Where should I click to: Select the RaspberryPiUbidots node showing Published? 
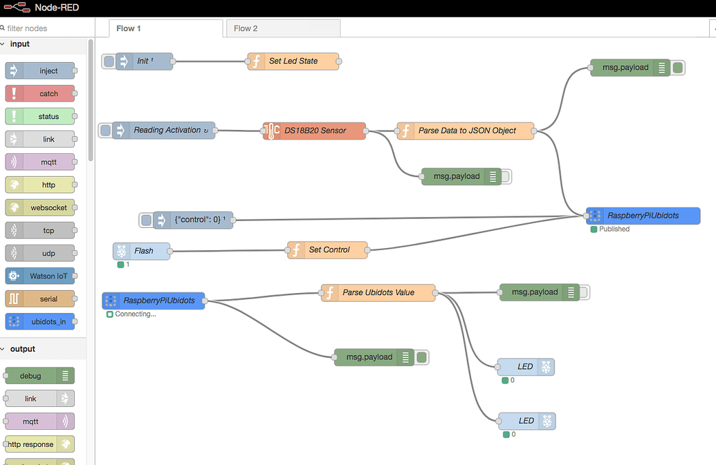tap(643, 216)
